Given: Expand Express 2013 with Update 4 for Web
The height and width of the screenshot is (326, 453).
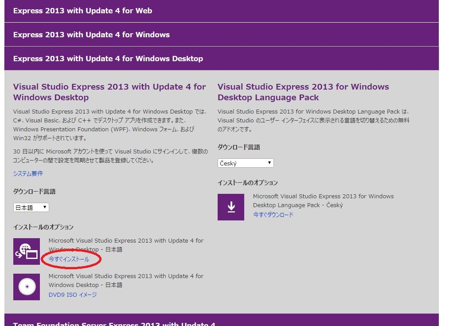Looking at the screenshot, I should pos(222,11).
